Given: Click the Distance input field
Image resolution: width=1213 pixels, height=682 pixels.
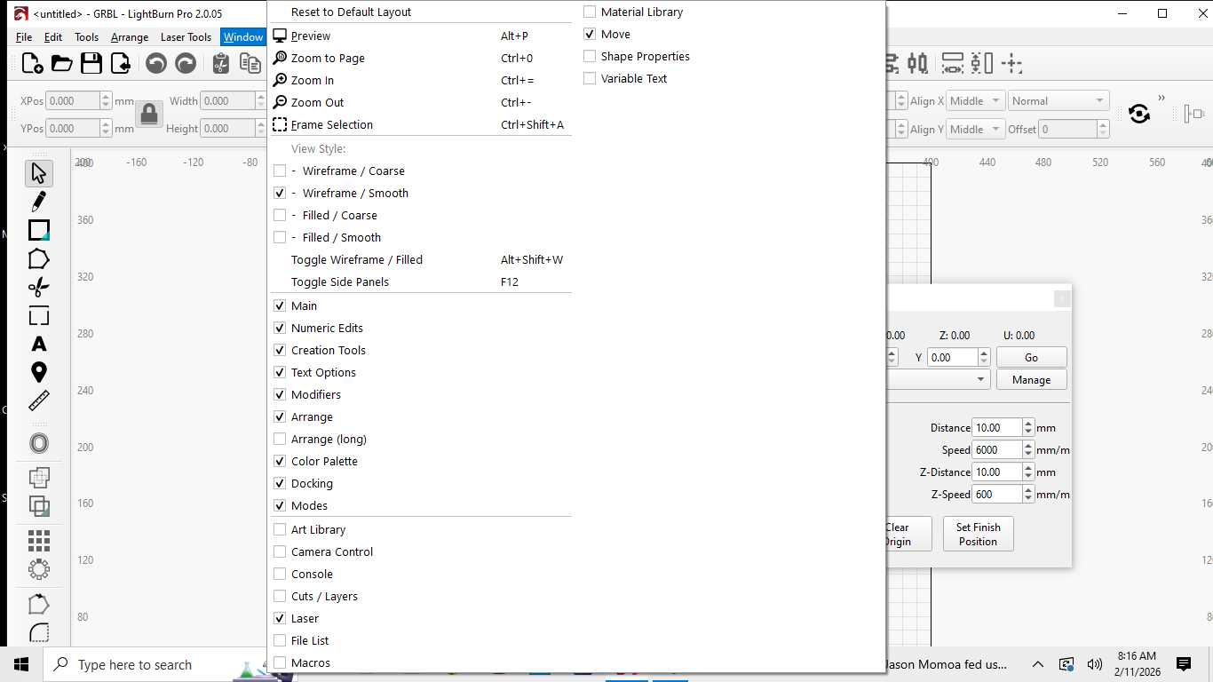Looking at the screenshot, I should tap(996, 428).
